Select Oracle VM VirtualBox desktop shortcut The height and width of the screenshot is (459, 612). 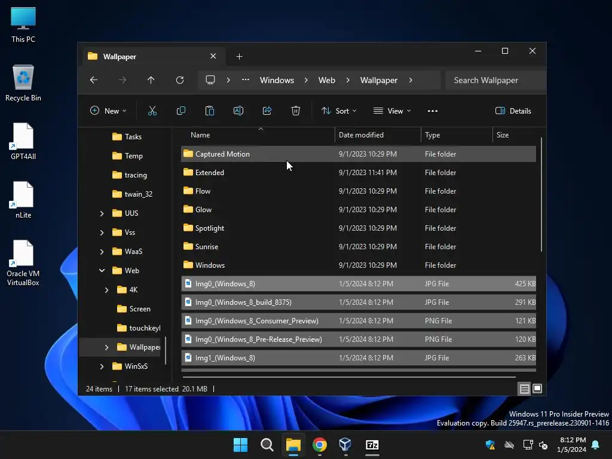pyautogui.click(x=23, y=263)
